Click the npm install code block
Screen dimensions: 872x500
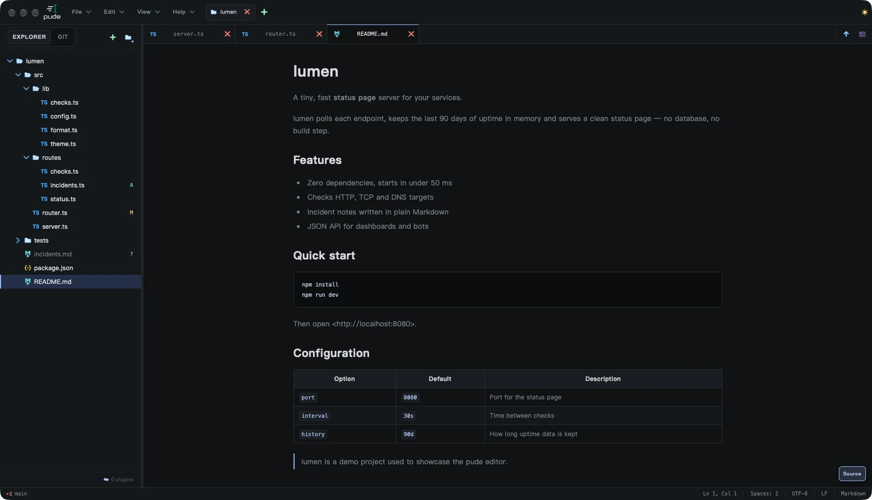pyautogui.click(x=507, y=290)
